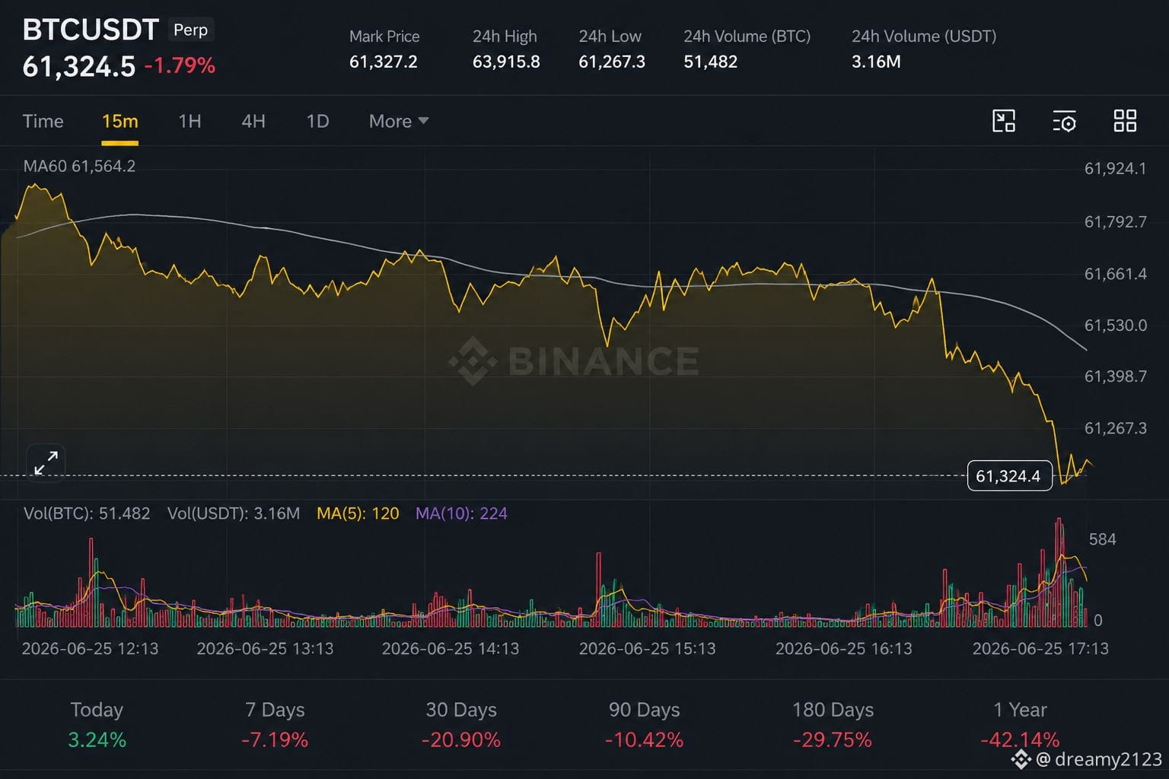Open the chart layout expand icon
This screenshot has width=1169, height=779.
point(1004,121)
